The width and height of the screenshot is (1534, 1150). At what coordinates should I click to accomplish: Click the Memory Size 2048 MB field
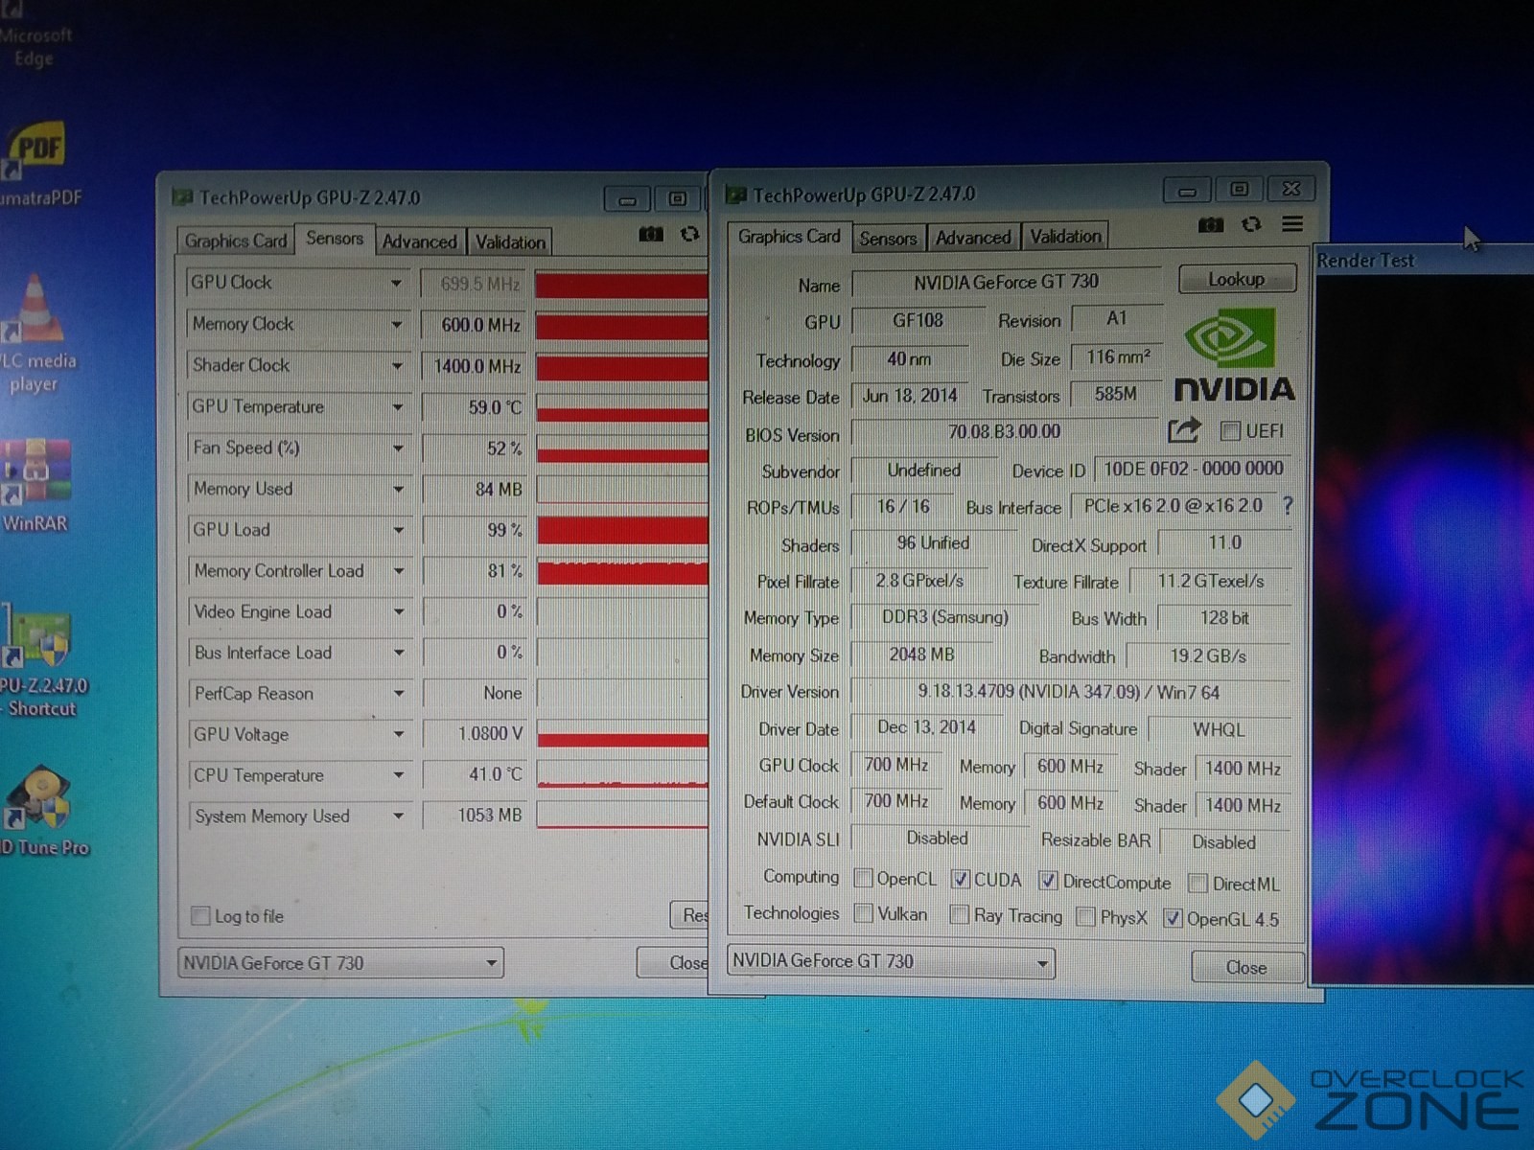click(921, 655)
